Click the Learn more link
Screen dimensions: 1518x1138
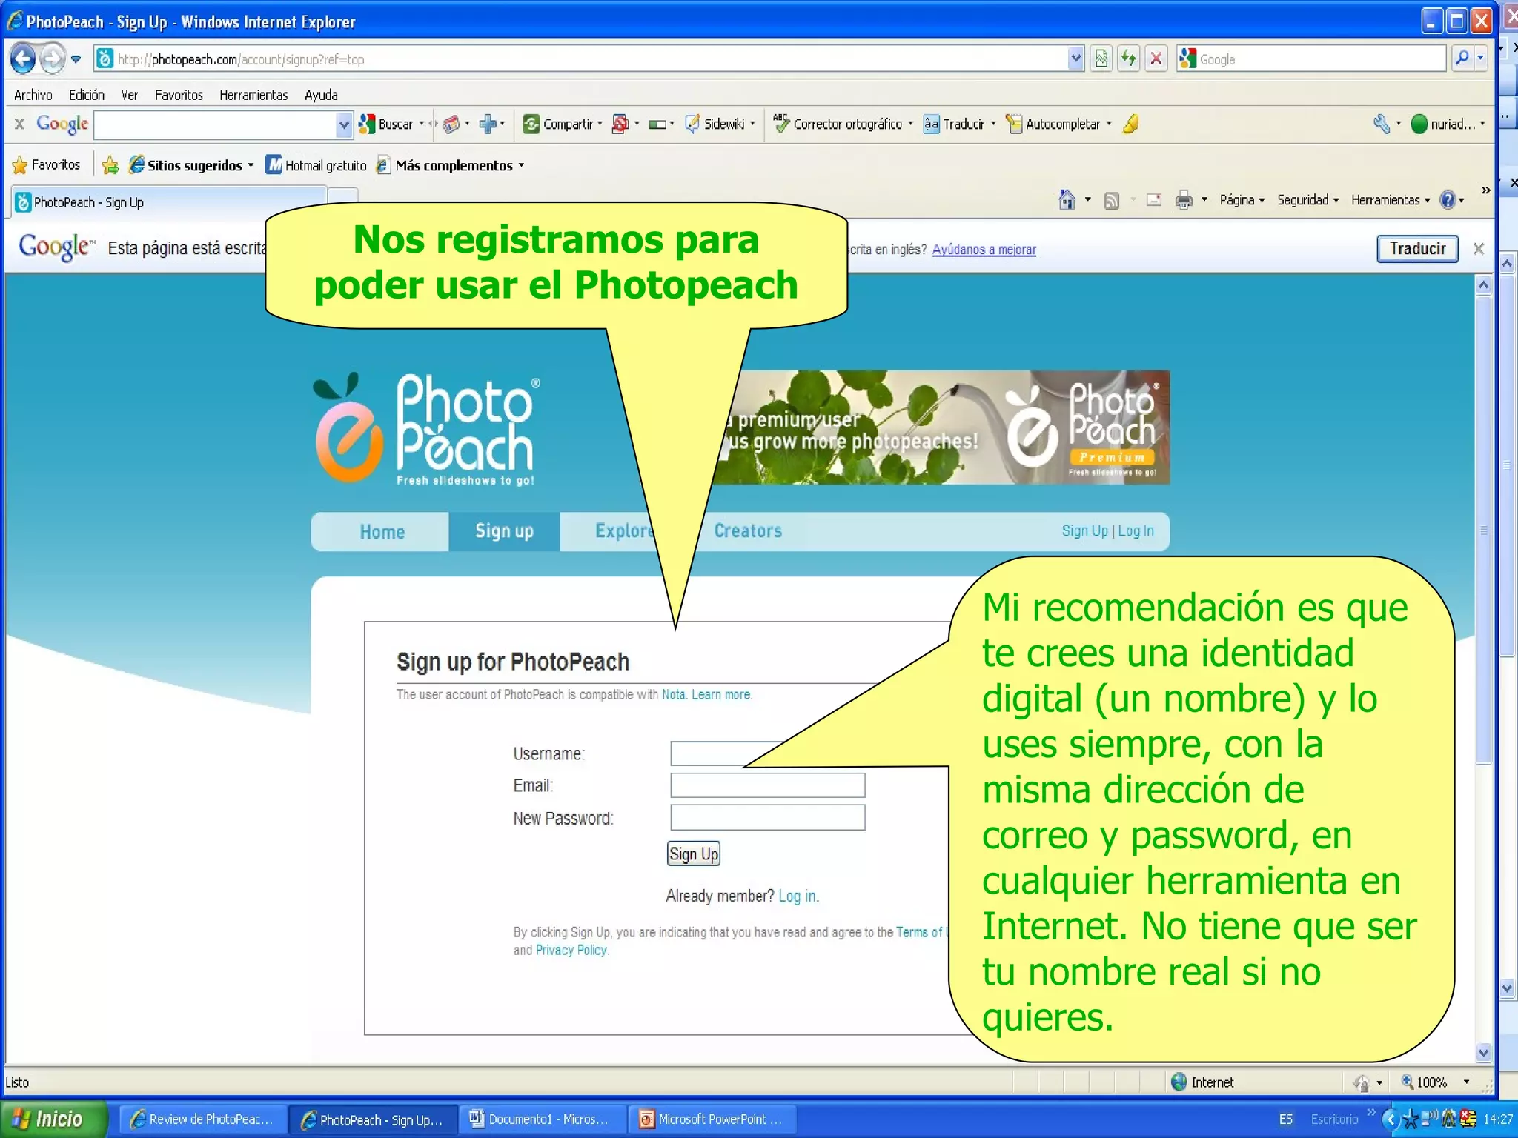coord(720,695)
